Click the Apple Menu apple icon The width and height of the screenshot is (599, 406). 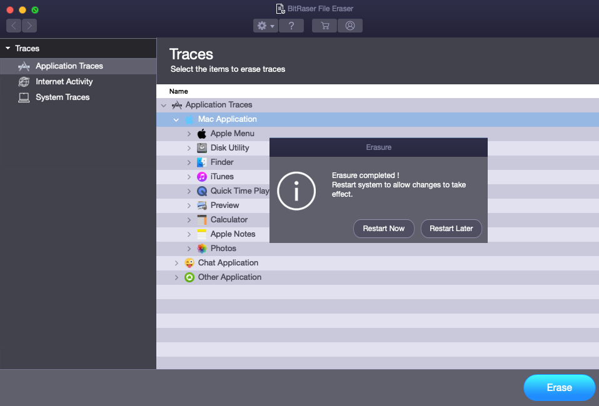tap(202, 134)
